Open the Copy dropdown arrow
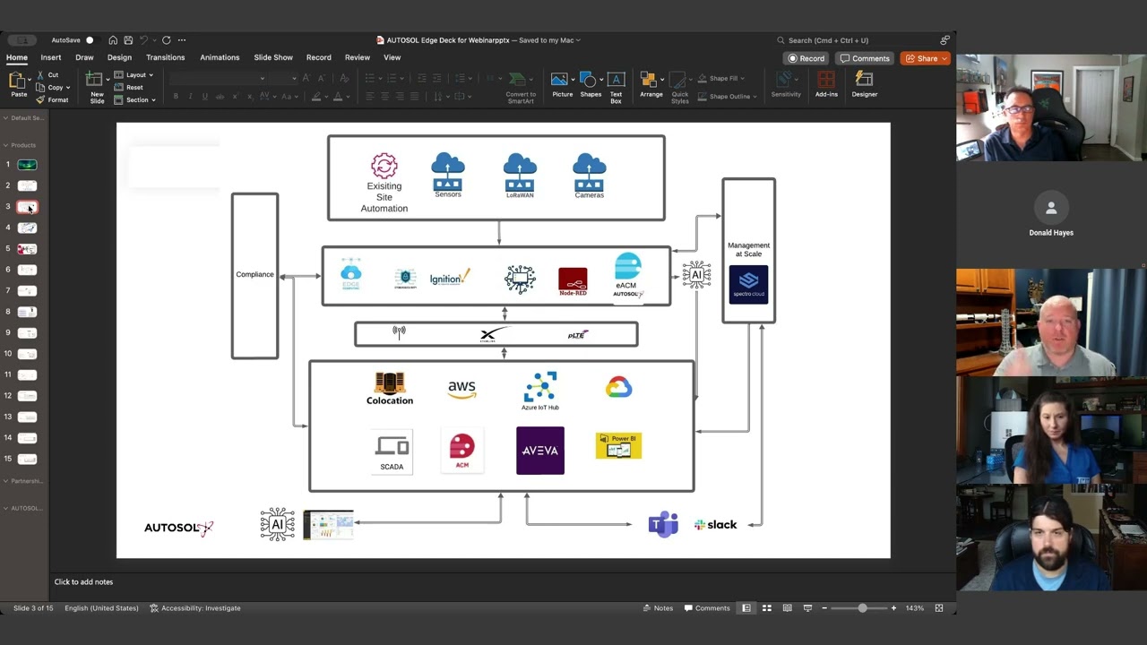Screen dimensions: 1147x645 click(x=68, y=88)
